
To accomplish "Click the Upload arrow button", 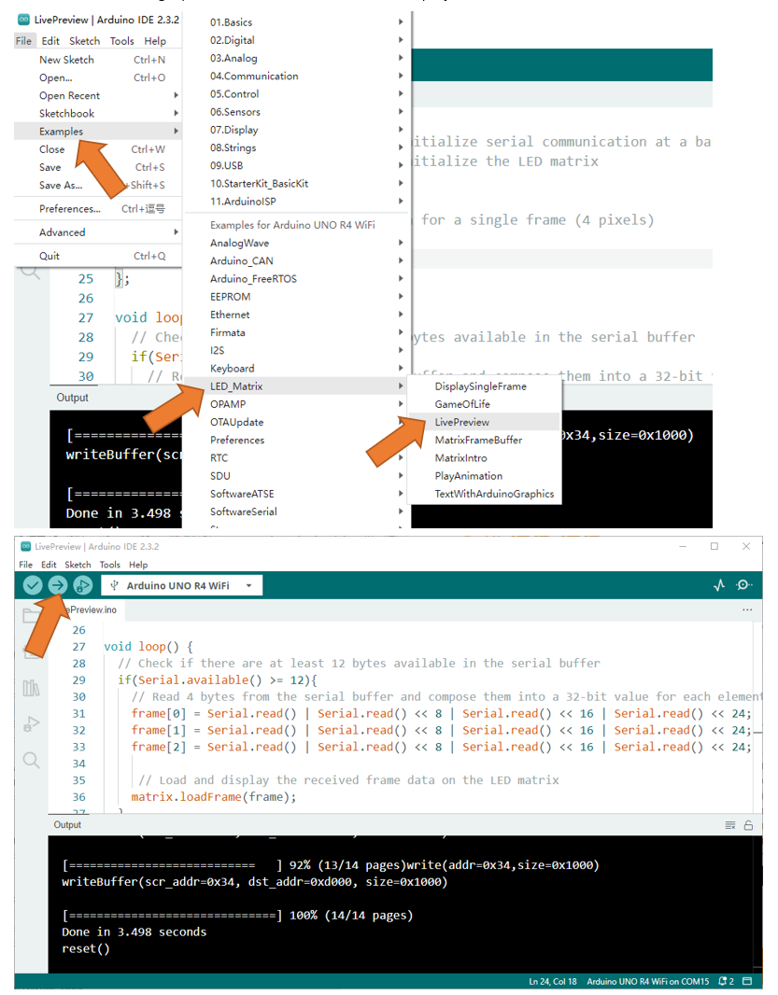I will click(x=58, y=585).
